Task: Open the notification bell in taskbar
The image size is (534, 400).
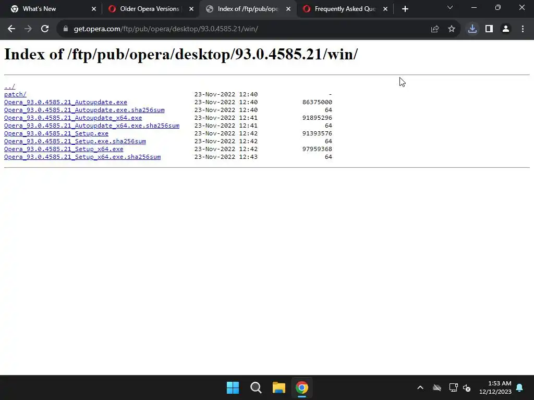Action: pyautogui.click(x=520, y=387)
